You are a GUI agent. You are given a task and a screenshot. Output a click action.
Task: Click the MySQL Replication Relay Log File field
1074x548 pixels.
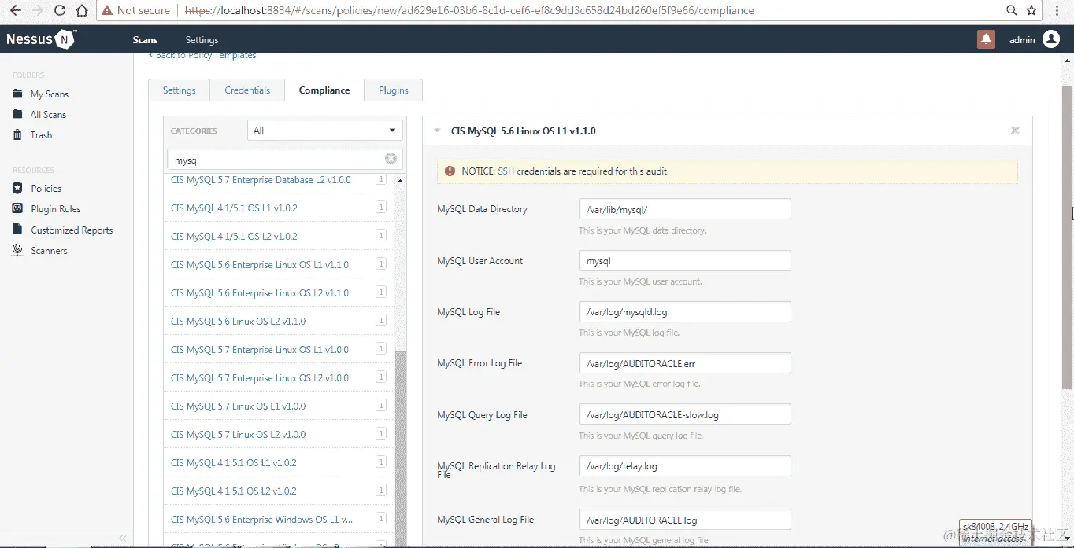click(685, 465)
